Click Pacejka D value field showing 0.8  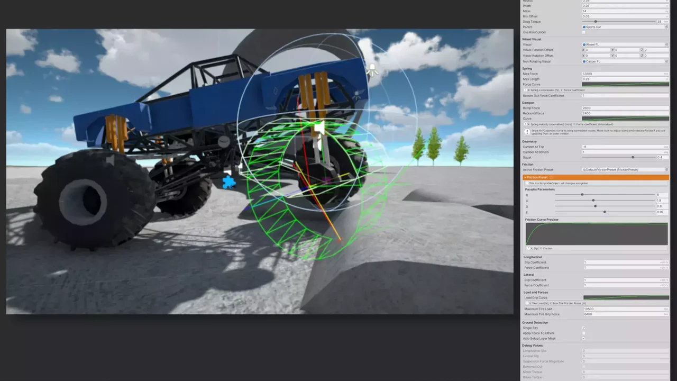click(663, 206)
